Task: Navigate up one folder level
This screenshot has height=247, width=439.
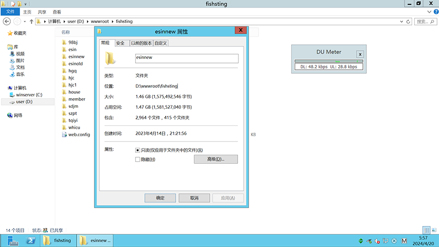Action: pyautogui.click(x=32, y=21)
